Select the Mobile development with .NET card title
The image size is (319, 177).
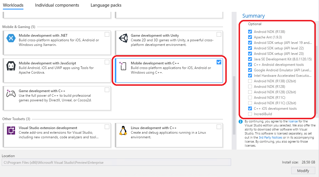click(x=43, y=35)
